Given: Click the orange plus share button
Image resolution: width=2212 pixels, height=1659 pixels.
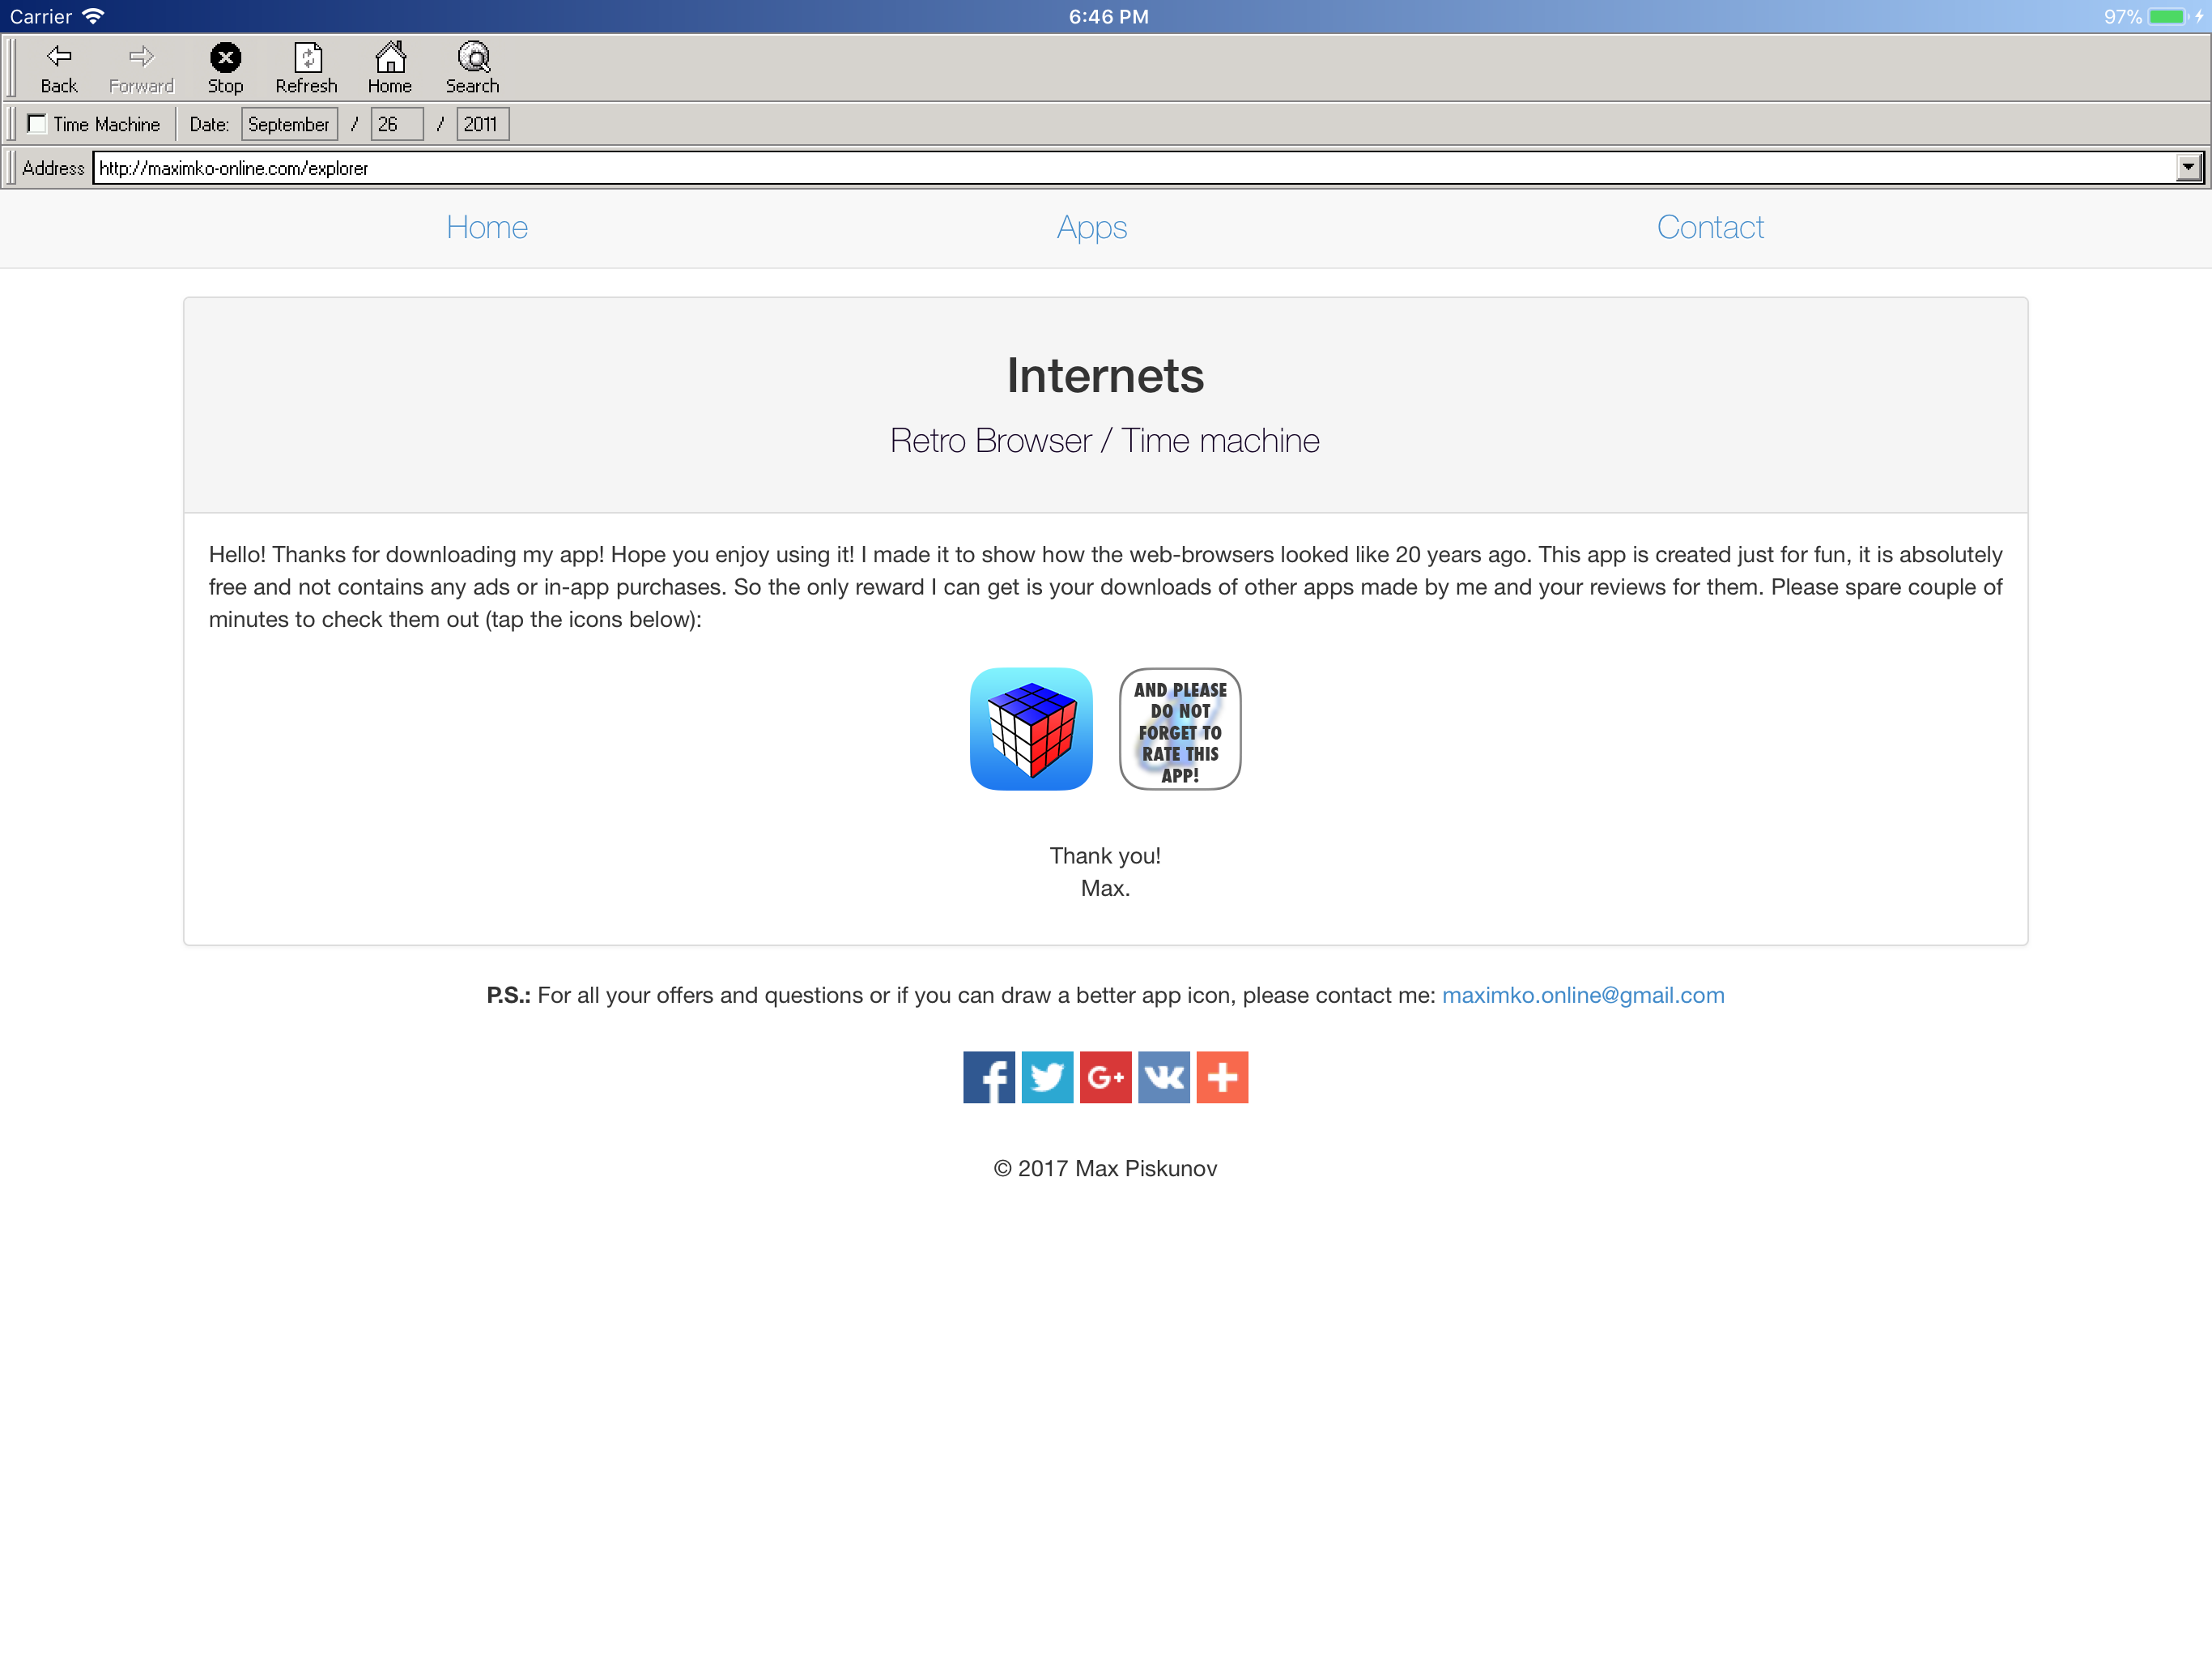Looking at the screenshot, I should click(x=1222, y=1077).
